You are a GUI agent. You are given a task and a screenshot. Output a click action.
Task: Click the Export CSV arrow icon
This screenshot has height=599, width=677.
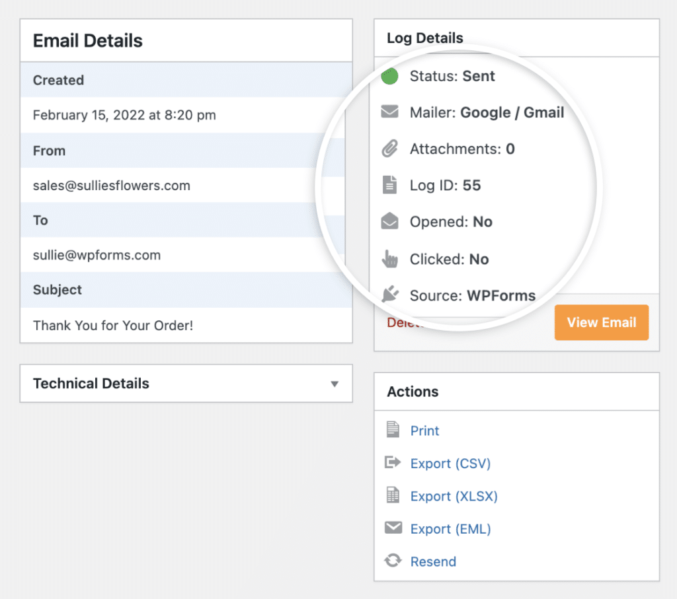pyautogui.click(x=393, y=463)
